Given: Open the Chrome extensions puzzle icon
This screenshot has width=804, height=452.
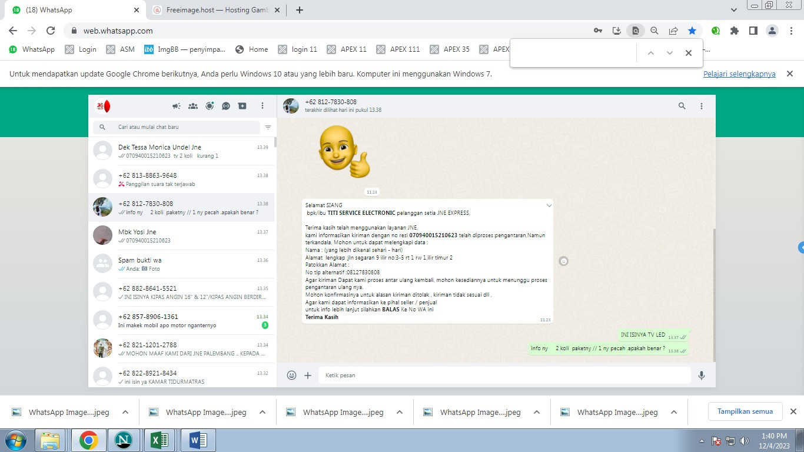Looking at the screenshot, I should pos(735,31).
